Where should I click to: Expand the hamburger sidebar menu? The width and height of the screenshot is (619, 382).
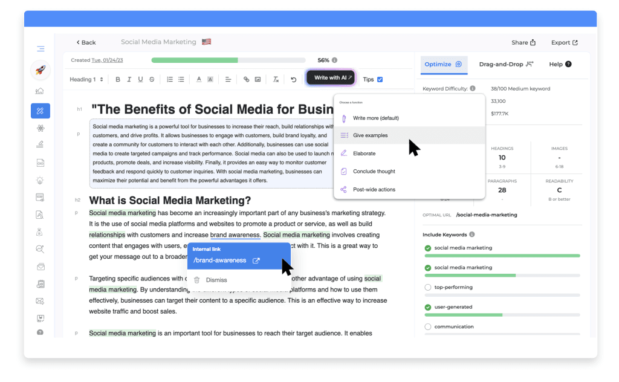click(40, 49)
